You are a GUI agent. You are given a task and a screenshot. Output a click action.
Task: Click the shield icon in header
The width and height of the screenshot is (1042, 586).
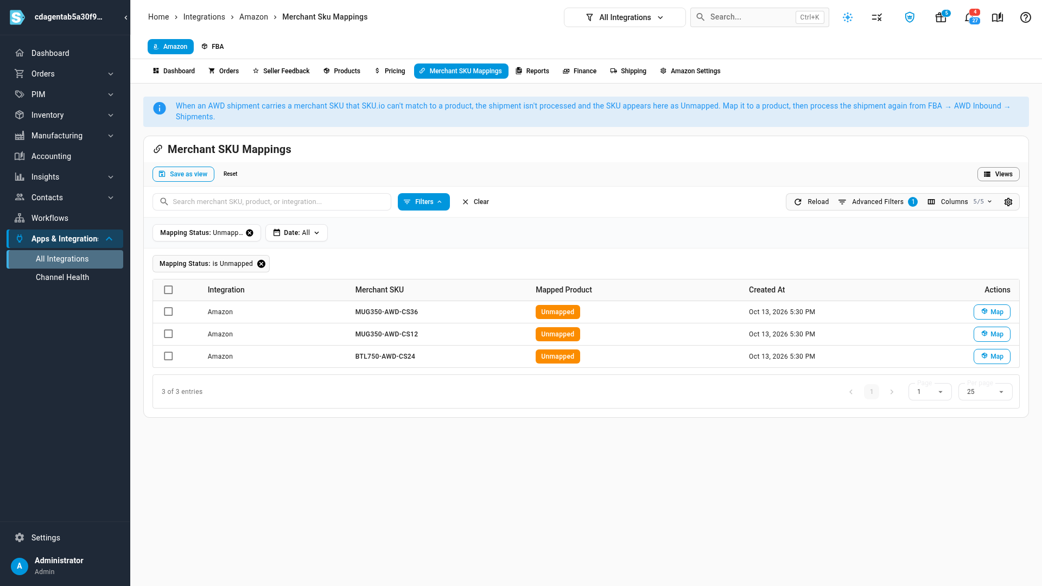coord(910,17)
